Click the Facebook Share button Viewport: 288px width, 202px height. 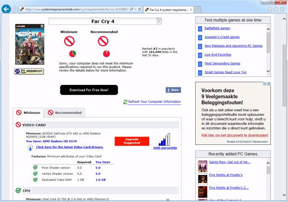(173, 90)
